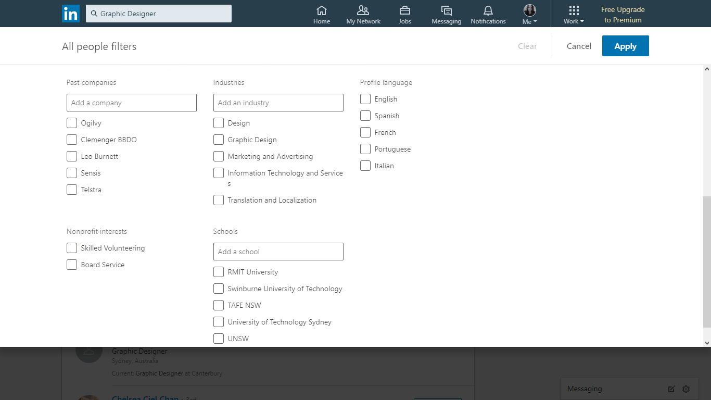Click the LinkedIn logo icon
Image resolution: width=711 pixels, height=400 pixels.
[x=71, y=14]
